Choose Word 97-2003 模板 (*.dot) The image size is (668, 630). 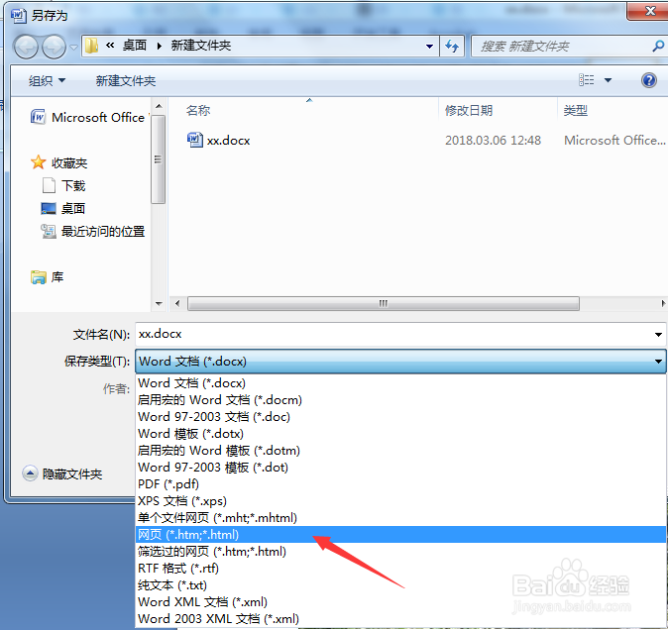400,468
